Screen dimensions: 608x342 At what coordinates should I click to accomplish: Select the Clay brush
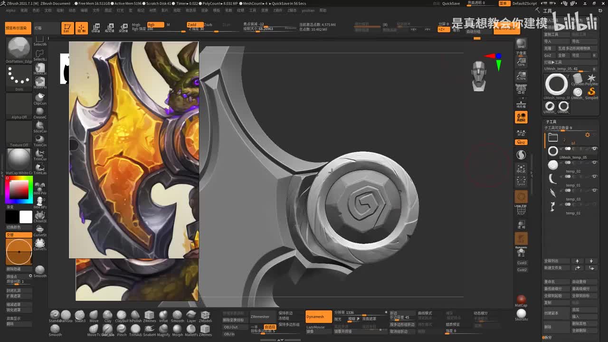pos(108,315)
